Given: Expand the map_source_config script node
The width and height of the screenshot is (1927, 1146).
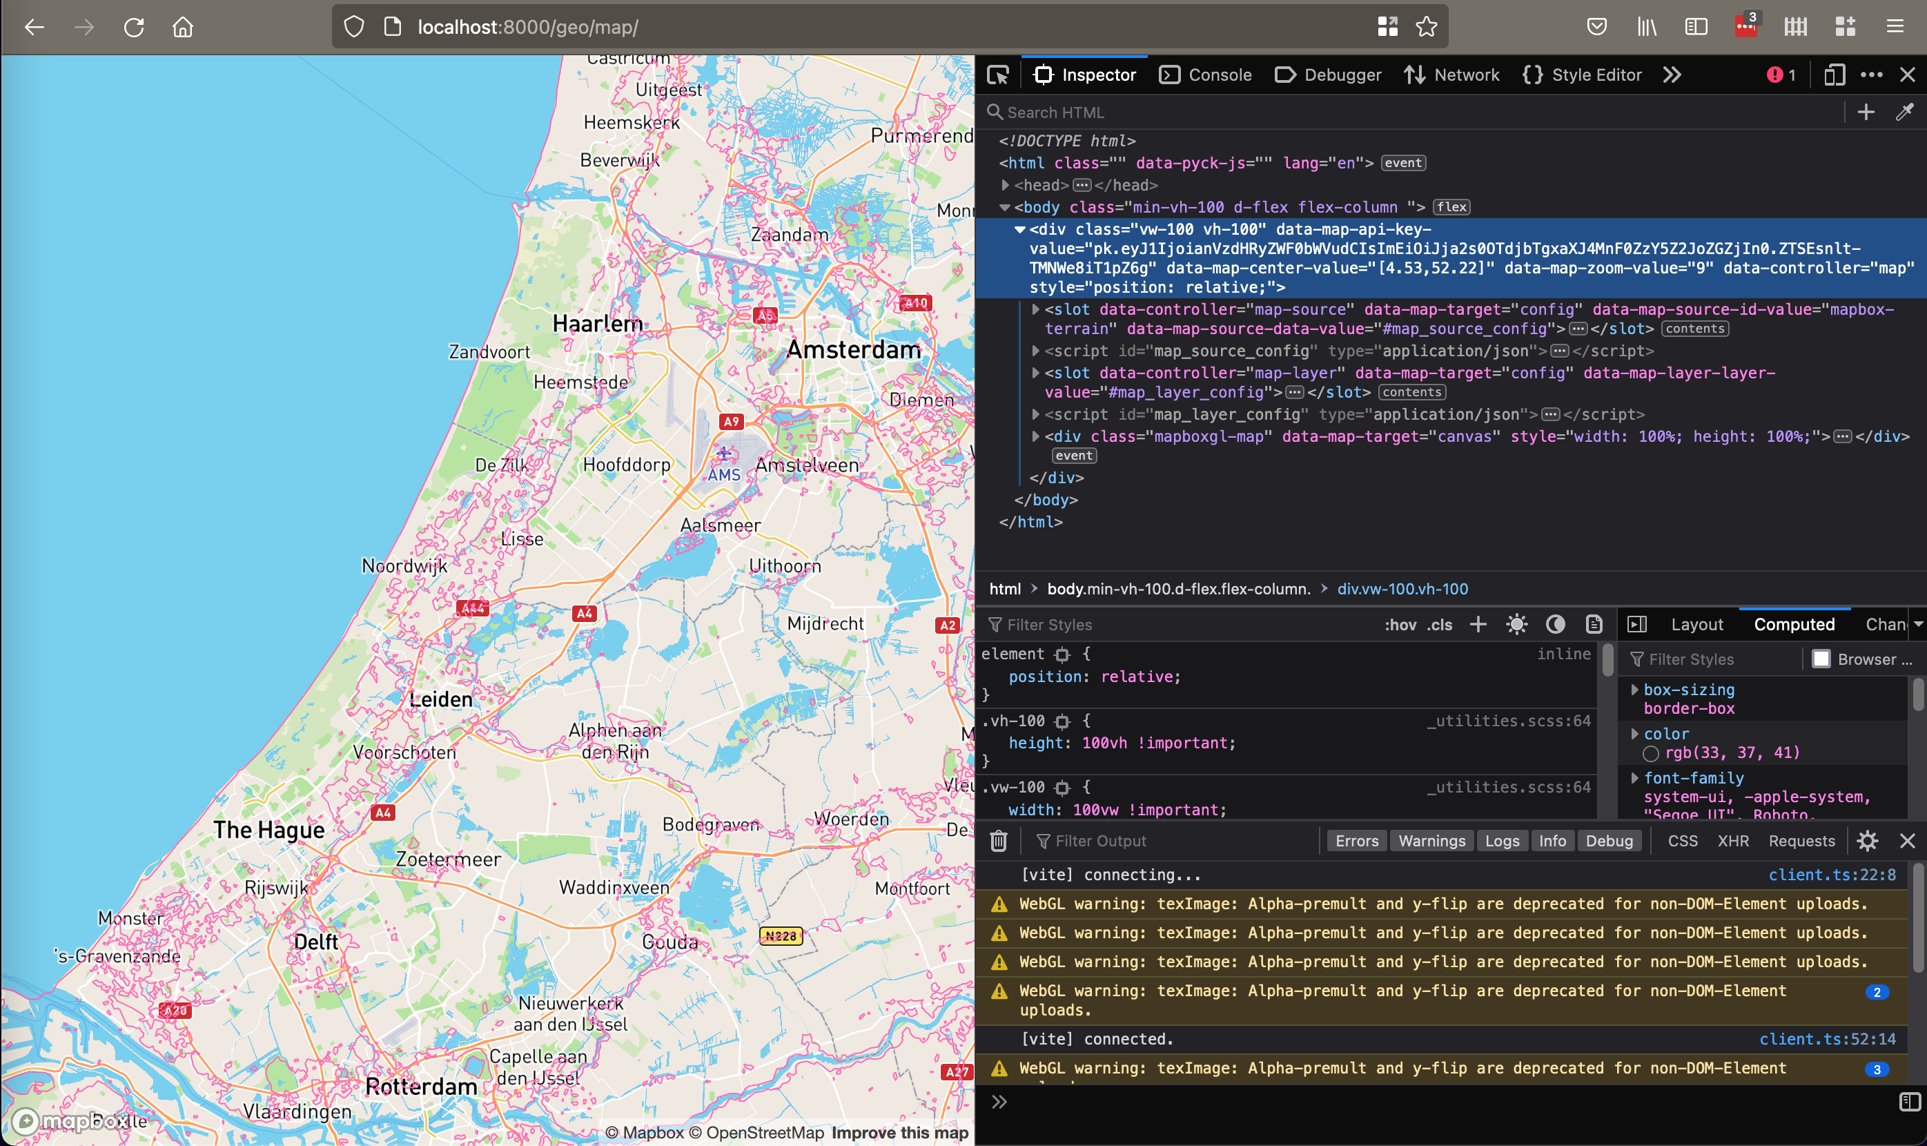Looking at the screenshot, I should pos(1036,351).
